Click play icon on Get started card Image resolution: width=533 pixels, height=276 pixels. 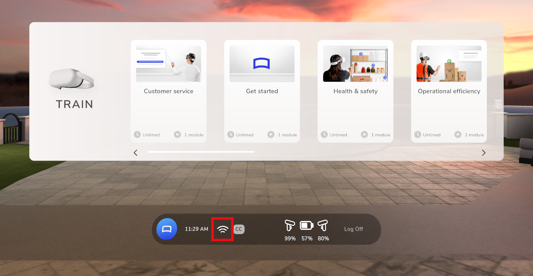click(271, 135)
